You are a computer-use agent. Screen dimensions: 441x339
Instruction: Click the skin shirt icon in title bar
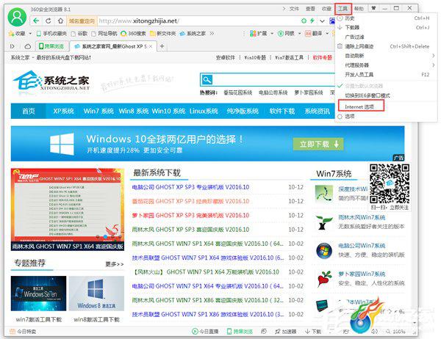coord(374,8)
